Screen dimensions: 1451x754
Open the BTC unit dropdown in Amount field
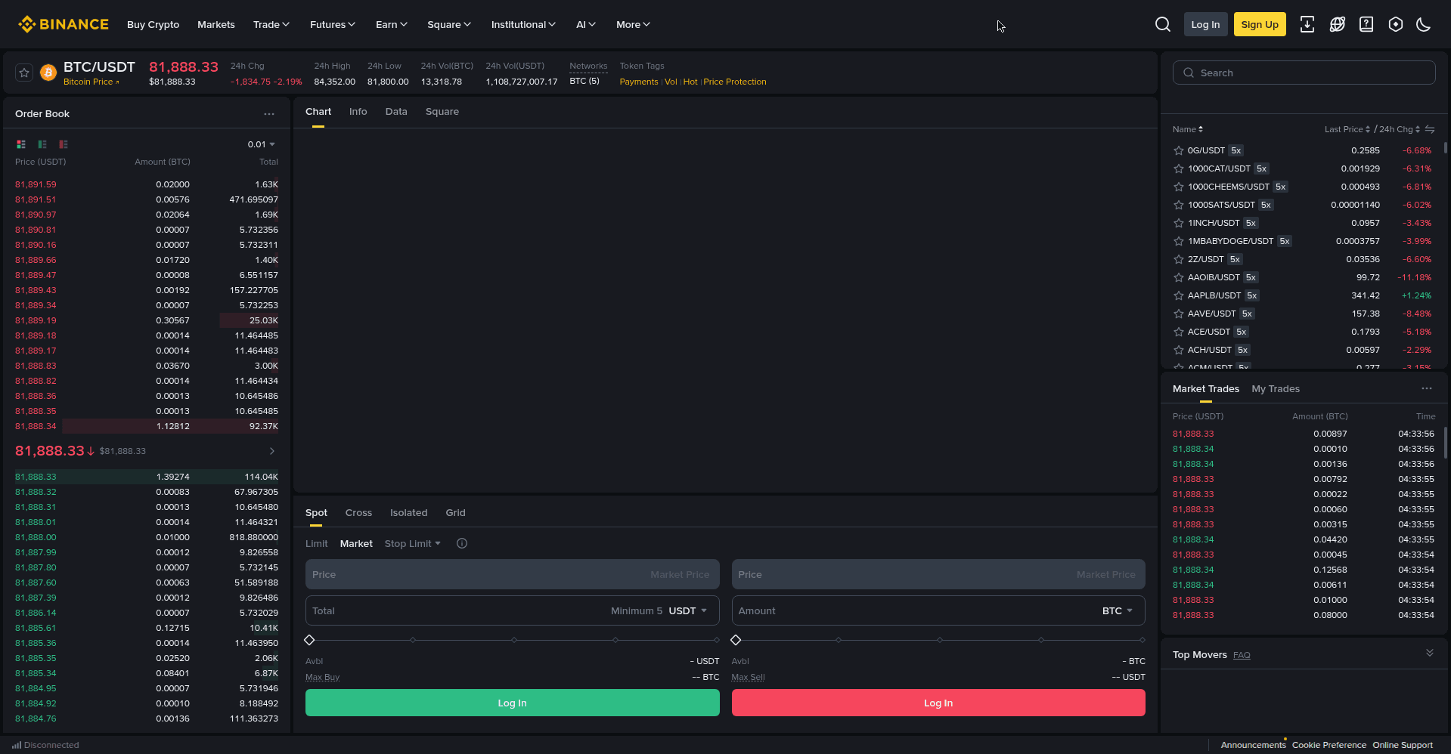click(1118, 610)
